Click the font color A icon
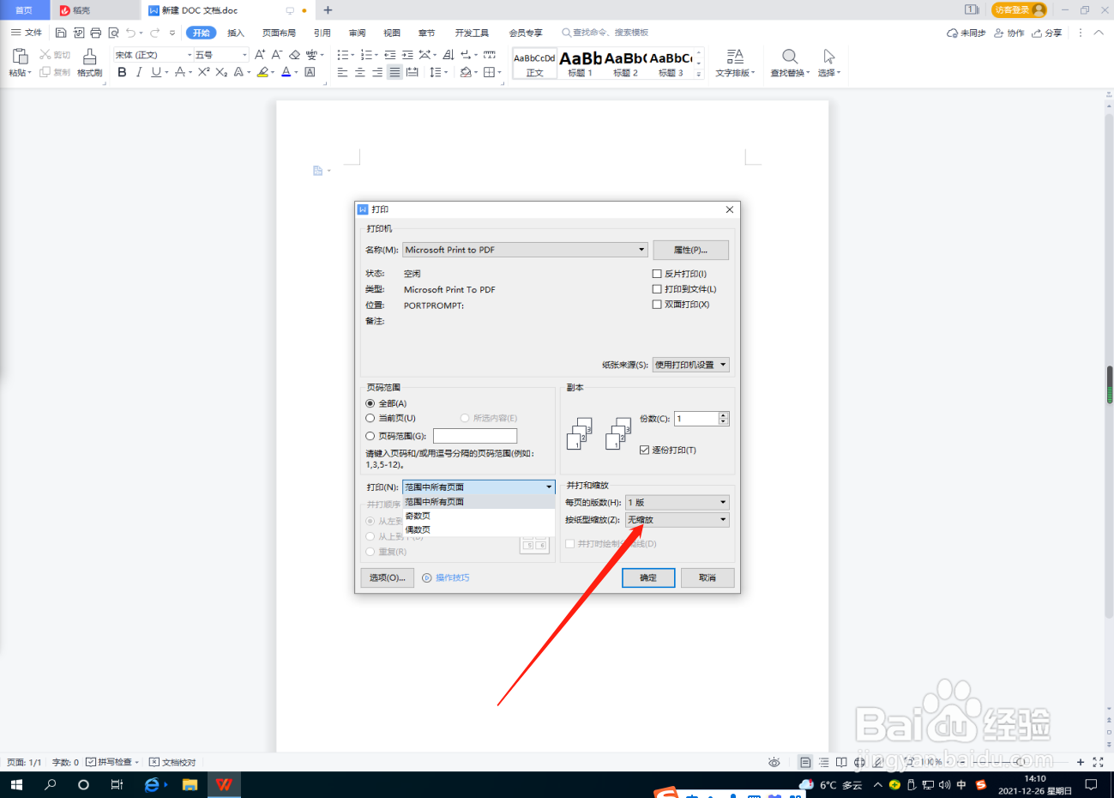 coord(286,73)
